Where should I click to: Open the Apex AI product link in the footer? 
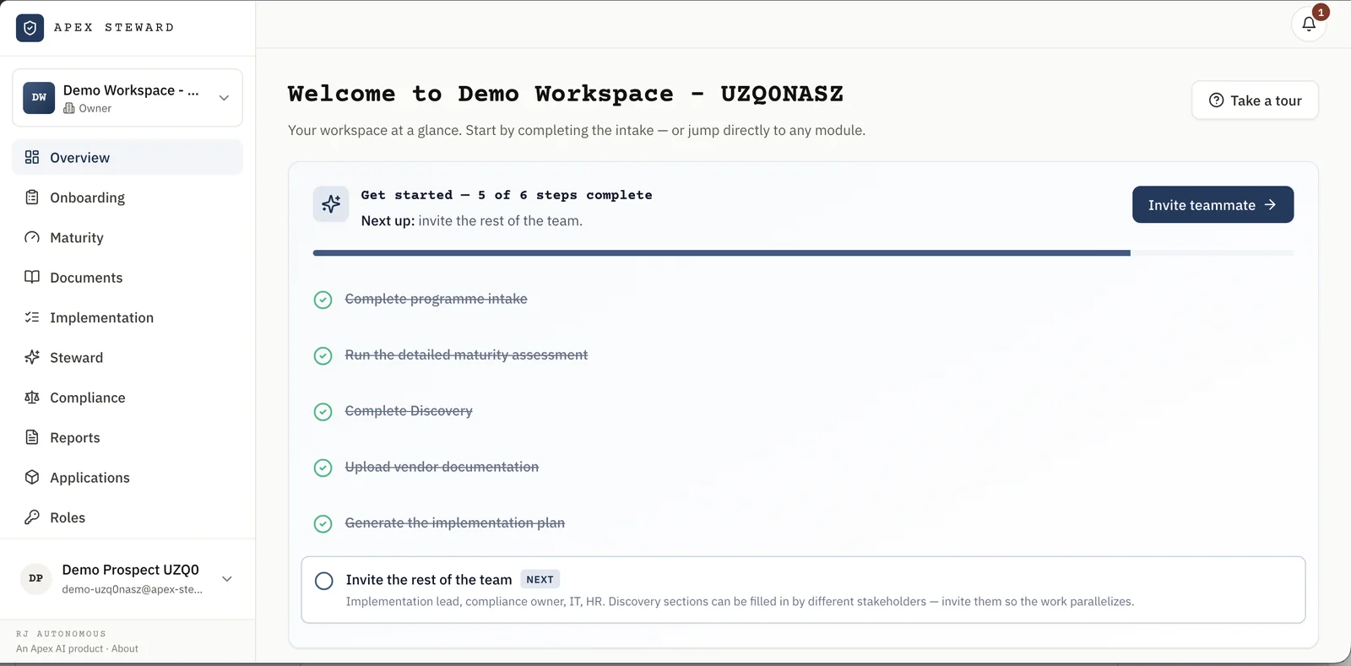(x=59, y=648)
